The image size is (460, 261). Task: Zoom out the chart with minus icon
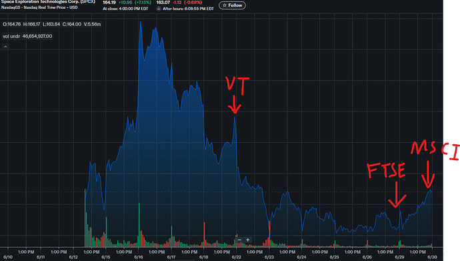tap(240, 240)
